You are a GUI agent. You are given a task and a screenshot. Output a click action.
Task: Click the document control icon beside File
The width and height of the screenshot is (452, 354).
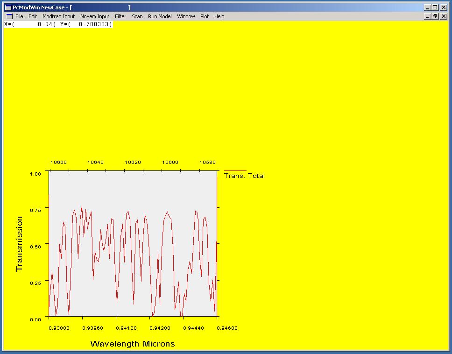[9, 16]
